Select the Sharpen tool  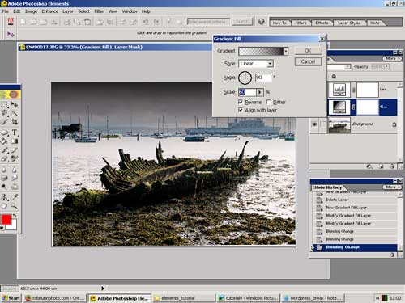click(x=15, y=170)
